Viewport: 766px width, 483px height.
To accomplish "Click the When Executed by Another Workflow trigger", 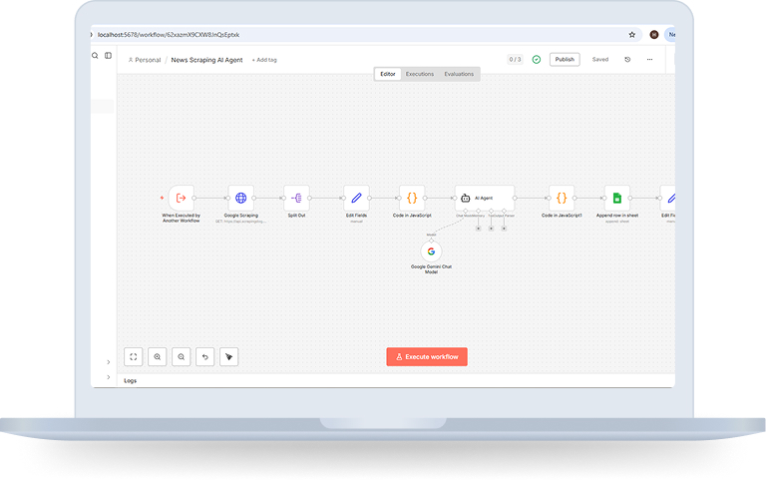I will tap(182, 198).
